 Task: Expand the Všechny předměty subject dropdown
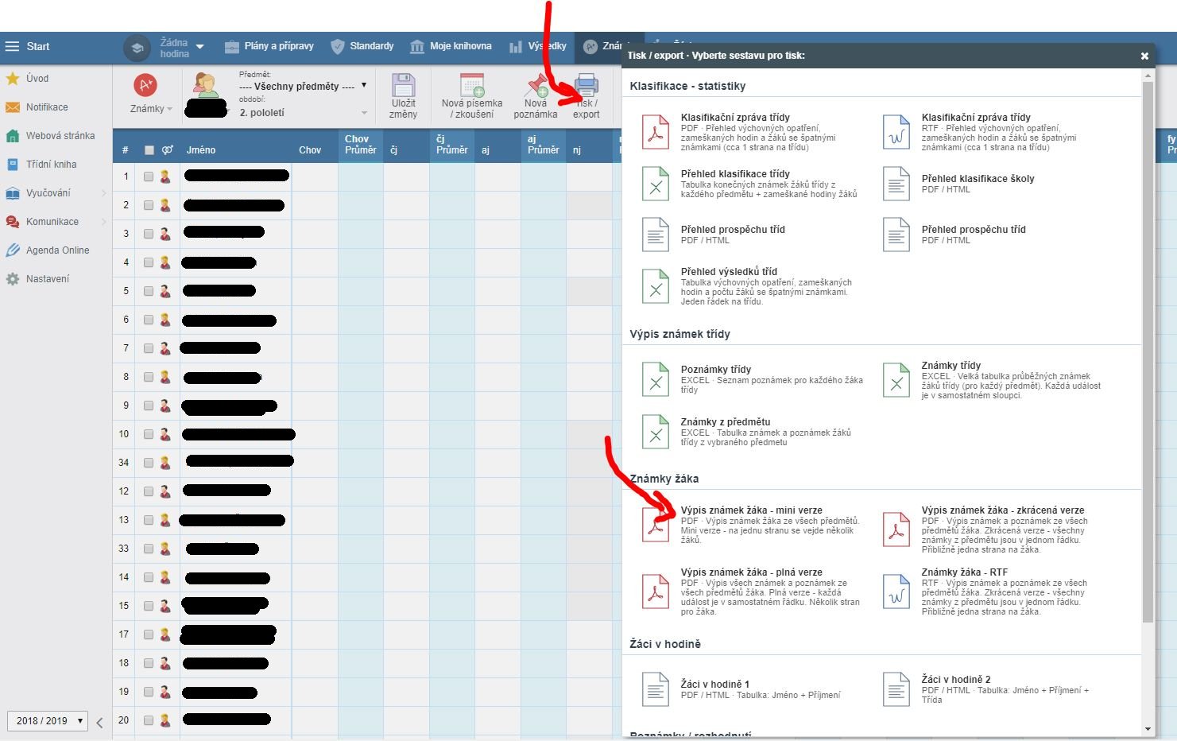[x=303, y=86]
